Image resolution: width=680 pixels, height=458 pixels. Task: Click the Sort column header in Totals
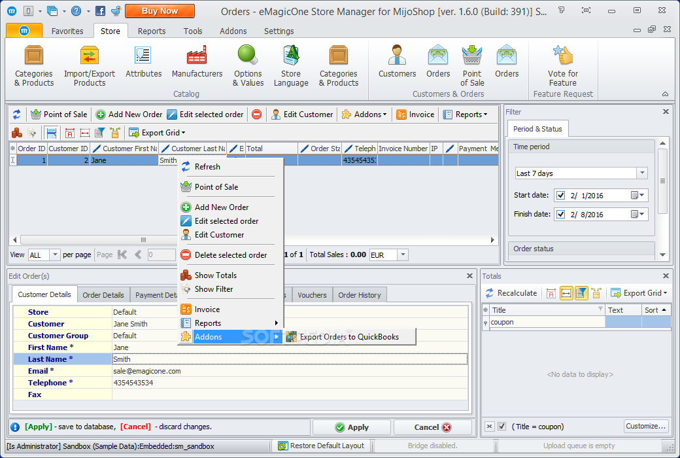pos(656,310)
